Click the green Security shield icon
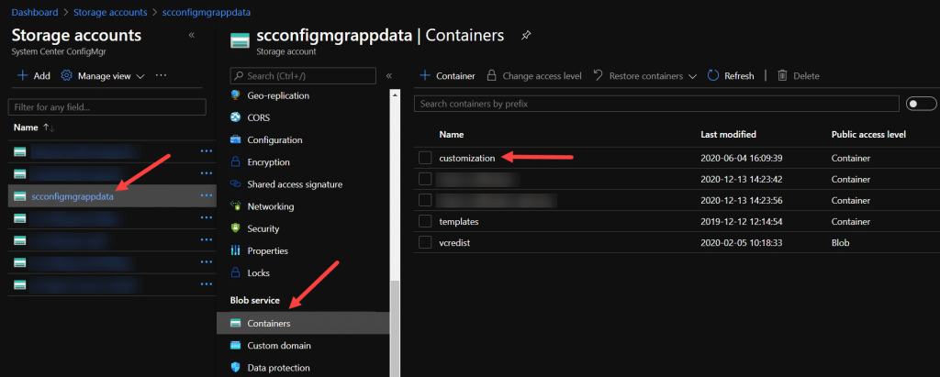Image resolution: width=940 pixels, height=377 pixels. point(236,228)
